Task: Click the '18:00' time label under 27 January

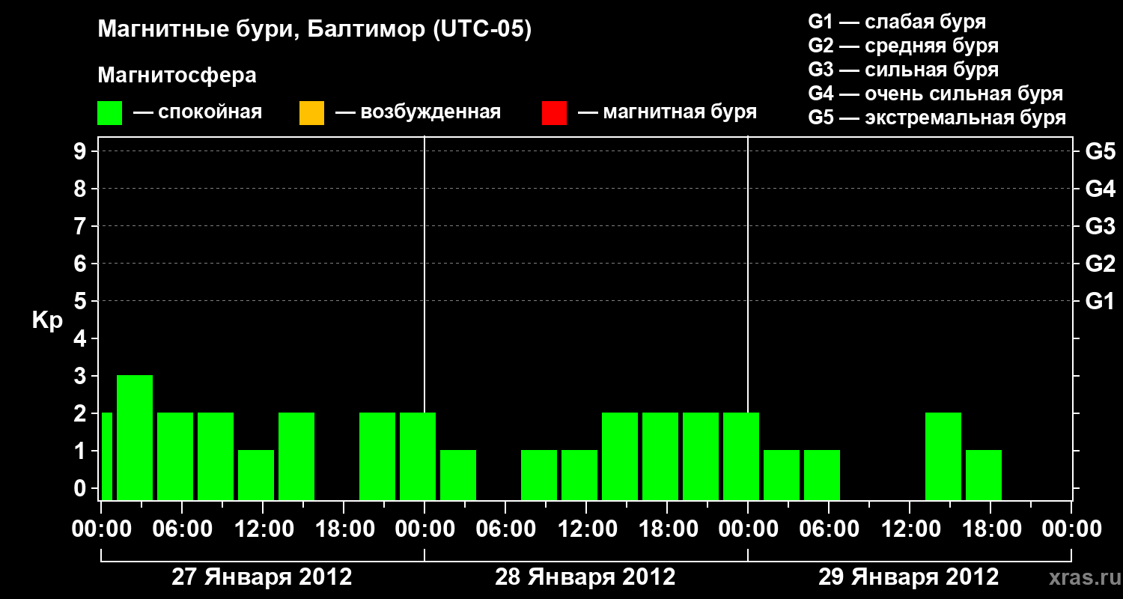Action: tap(344, 529)
